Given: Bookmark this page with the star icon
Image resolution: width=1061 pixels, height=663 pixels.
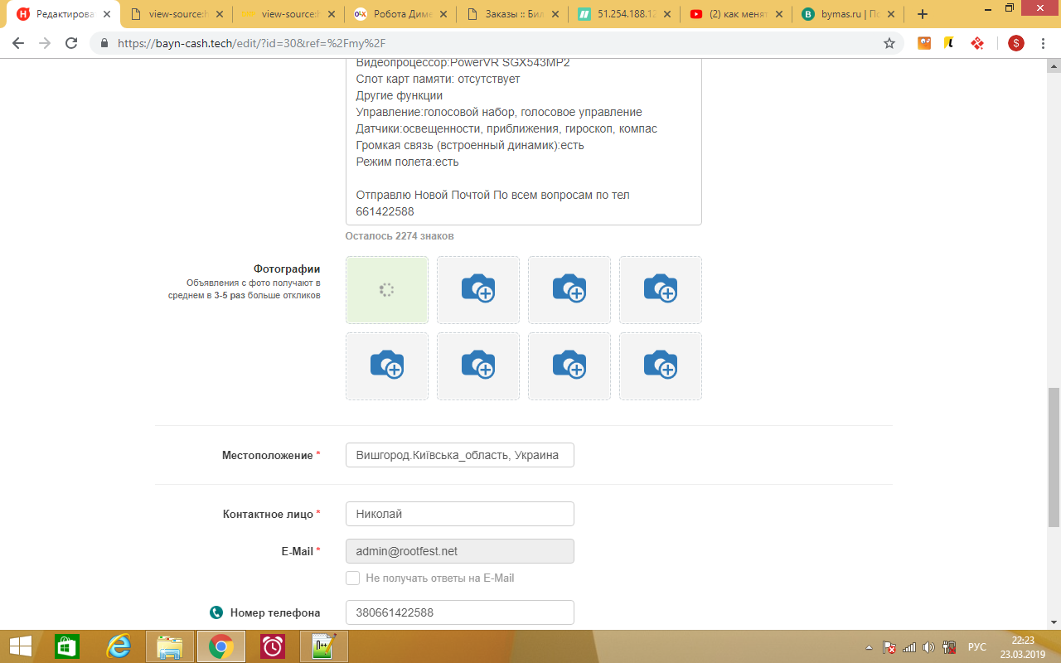Looking at the screenshot, I should [889, 43].
